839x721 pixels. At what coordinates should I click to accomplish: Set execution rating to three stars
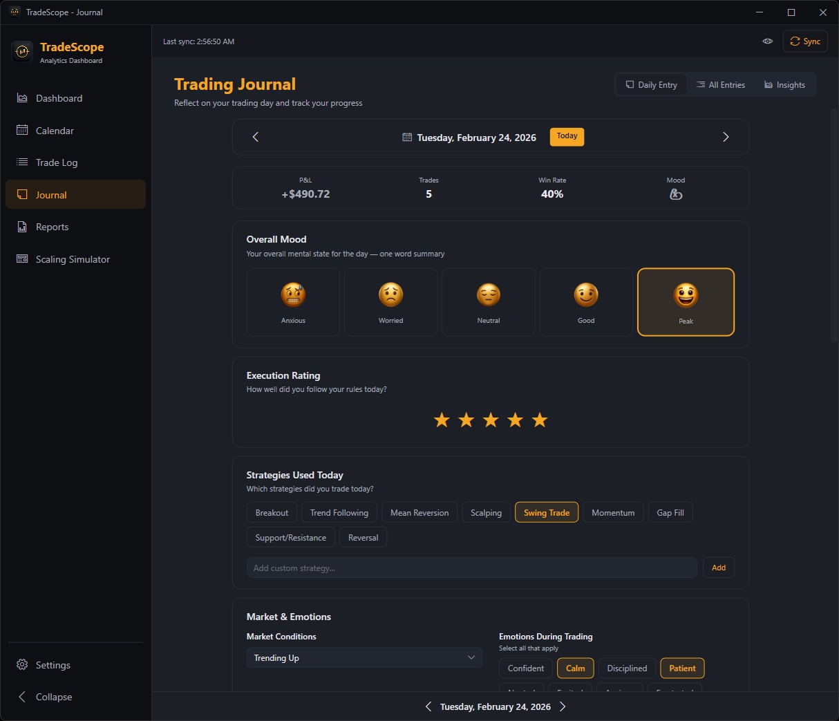pos(490,419)
